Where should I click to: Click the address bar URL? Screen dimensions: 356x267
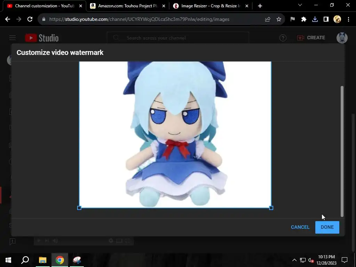click(139, 19)
